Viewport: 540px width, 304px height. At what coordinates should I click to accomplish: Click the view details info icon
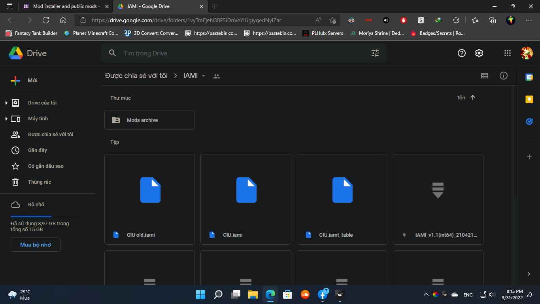(504, 76)
